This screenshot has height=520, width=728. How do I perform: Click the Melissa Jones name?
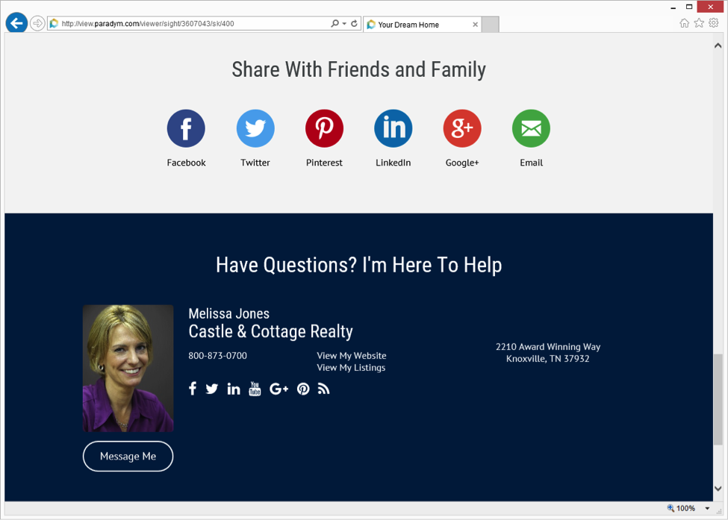coord(229,314)
